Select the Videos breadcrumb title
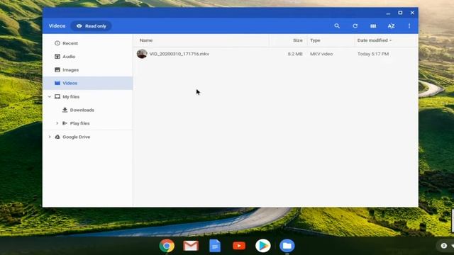The width and height of the screenshot is (454, 255). coord(57,26)
